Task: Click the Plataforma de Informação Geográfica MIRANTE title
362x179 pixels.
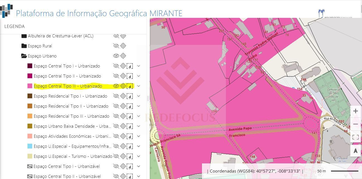Action: click(x=99, y=13)
